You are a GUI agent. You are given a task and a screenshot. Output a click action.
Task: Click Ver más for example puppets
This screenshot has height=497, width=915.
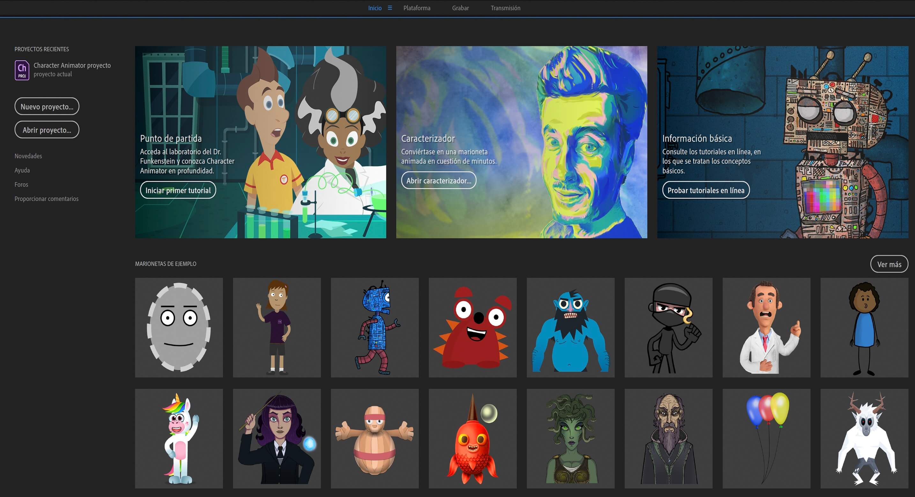(889, 264)
